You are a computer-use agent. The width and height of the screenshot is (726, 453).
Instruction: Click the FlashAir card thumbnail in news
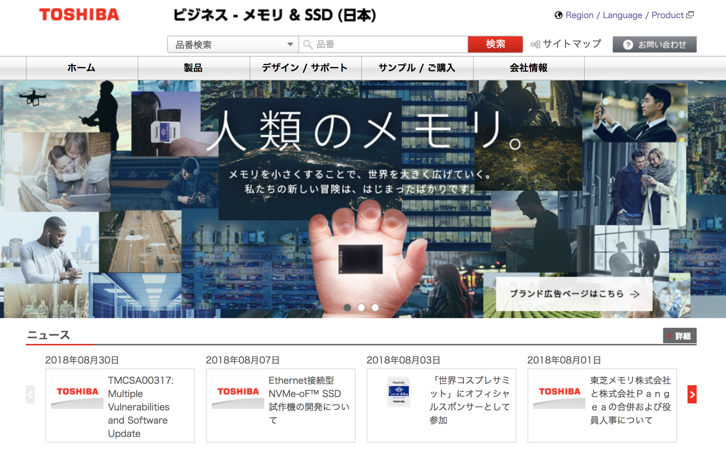pos(399,392)
